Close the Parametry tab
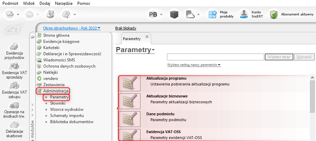The height and width of the screenshot is (141, 316). click(147, 37)
